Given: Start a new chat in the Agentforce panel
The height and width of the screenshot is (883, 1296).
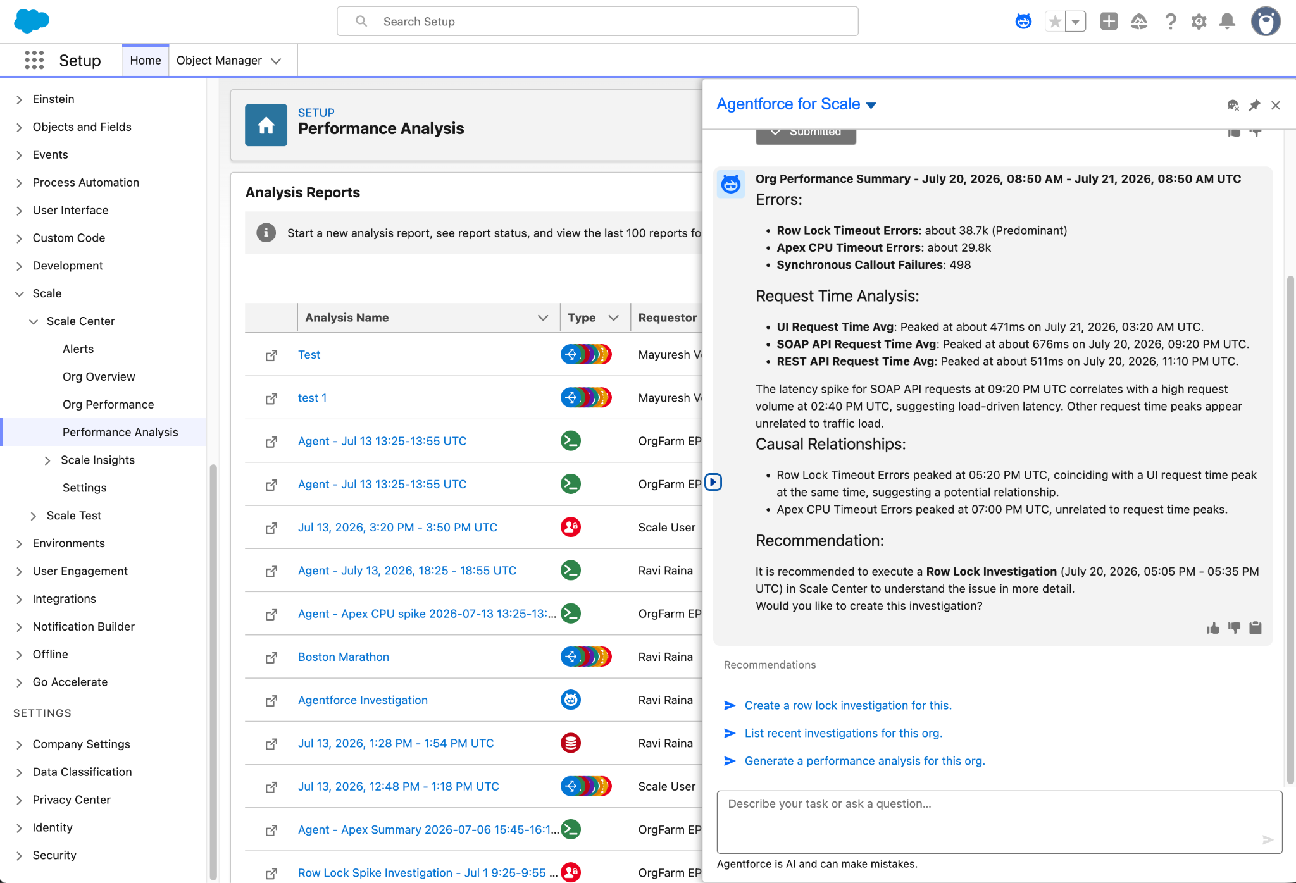Looking at the screenshot, I should click(1233, 105).
